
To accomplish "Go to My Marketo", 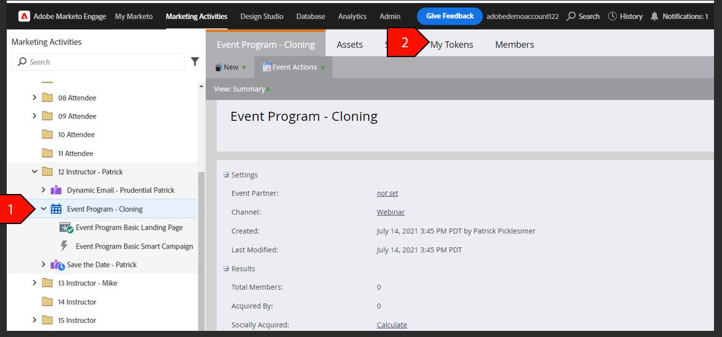I will coord(134,16).
